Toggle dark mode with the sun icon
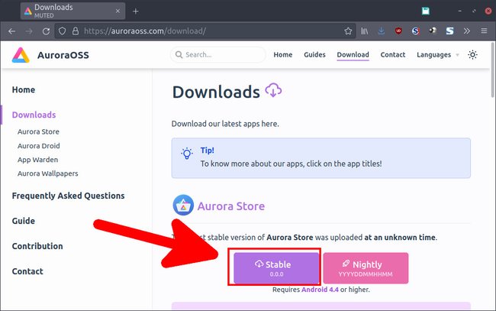Screen dimensions: 496x311 (x=472, y=55)
